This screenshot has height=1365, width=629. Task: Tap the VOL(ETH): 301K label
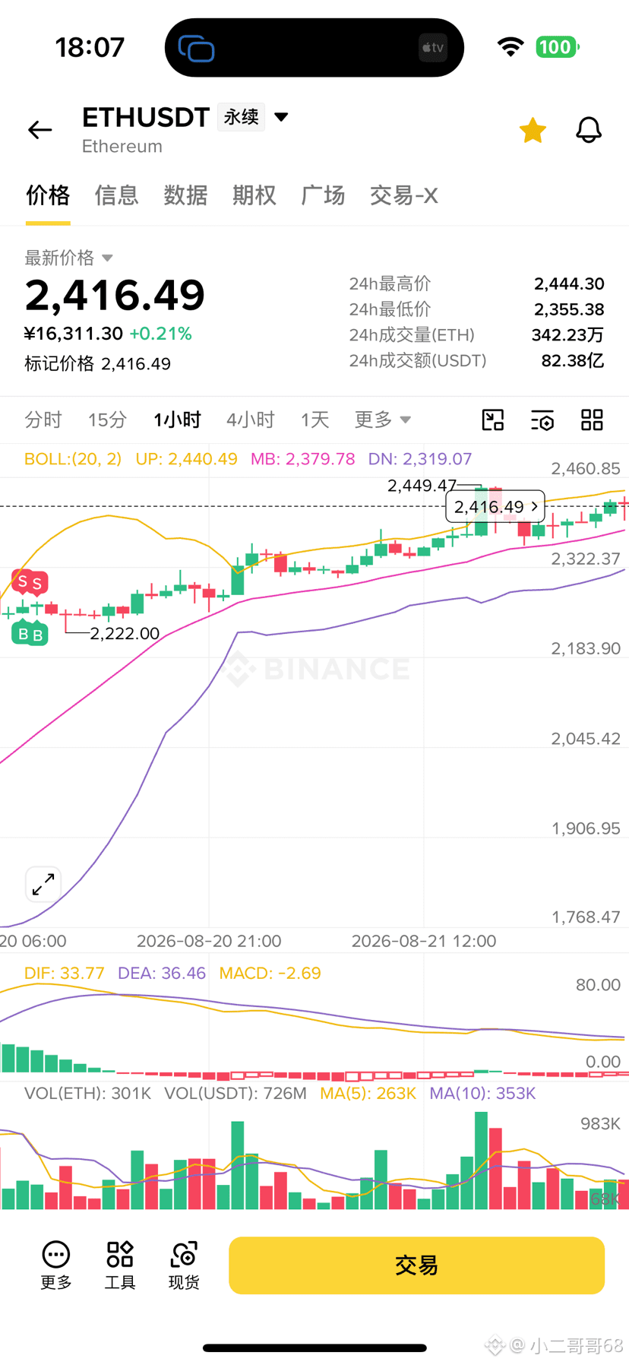tap(87, 1094)
